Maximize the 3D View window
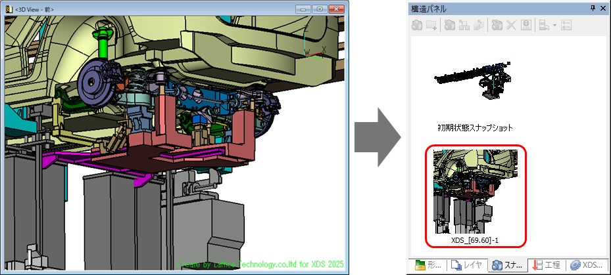The image size is (611, 275). 320,10
